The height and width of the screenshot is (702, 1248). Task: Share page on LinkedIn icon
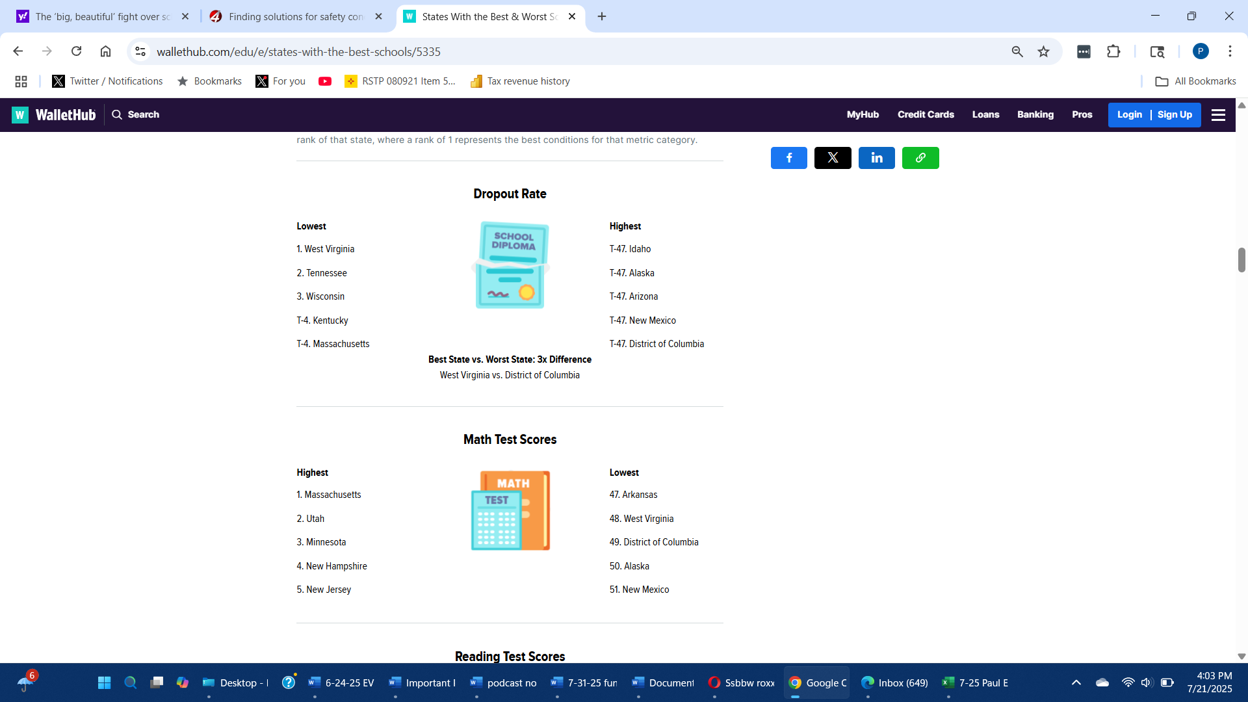pos(876,158)
